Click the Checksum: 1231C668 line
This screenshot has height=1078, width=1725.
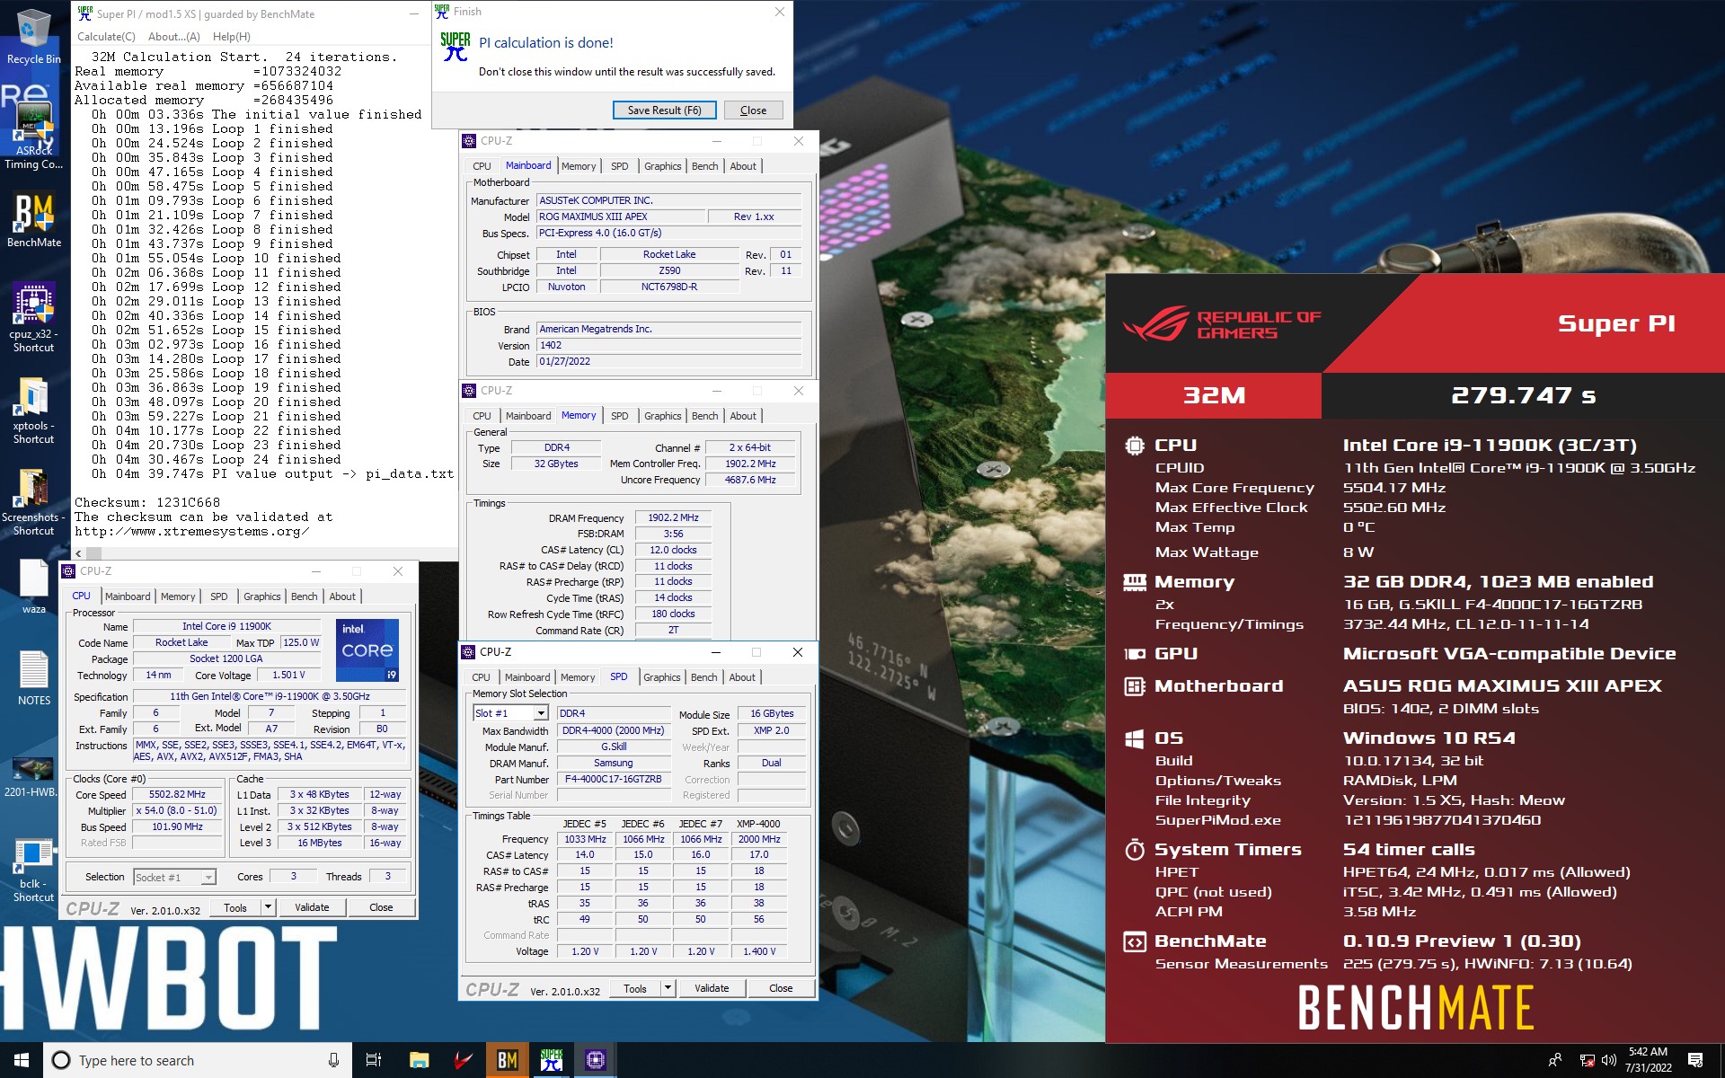147,502
